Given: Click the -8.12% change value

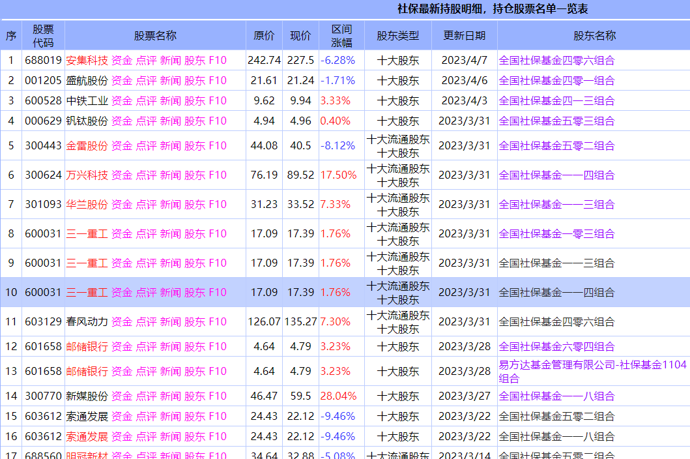Looking at the screenshot, I should tap(338, 146).
